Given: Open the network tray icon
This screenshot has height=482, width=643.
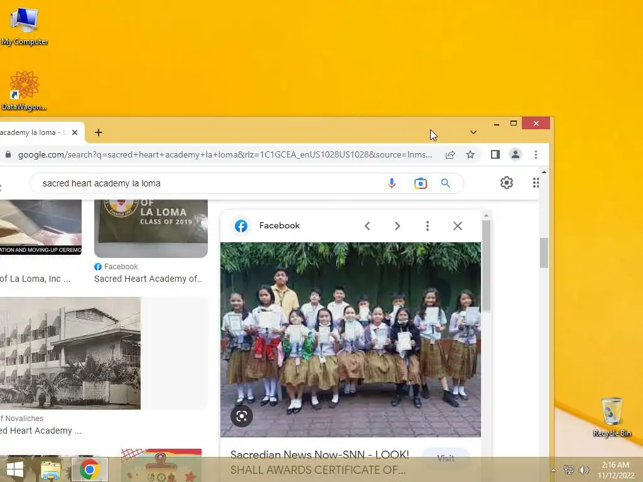Looking at the screenshot, I should (x=569, y=470).
